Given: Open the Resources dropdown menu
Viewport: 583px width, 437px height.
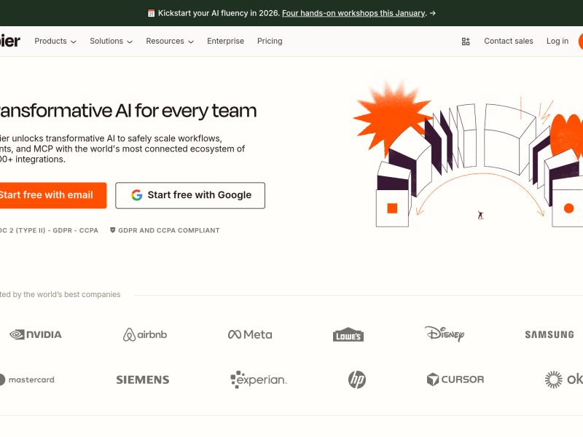Looking at the screenshot, I should 170,42.
